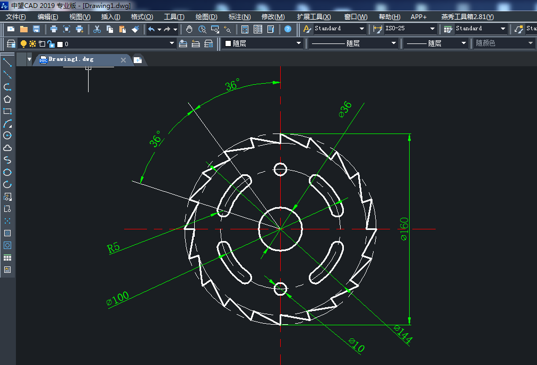Open the Design Center panel

pyautogui.click(x=257, y=29)
